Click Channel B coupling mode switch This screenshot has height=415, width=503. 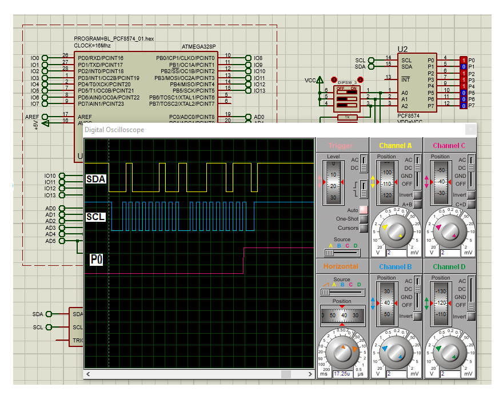pos(417,294)
